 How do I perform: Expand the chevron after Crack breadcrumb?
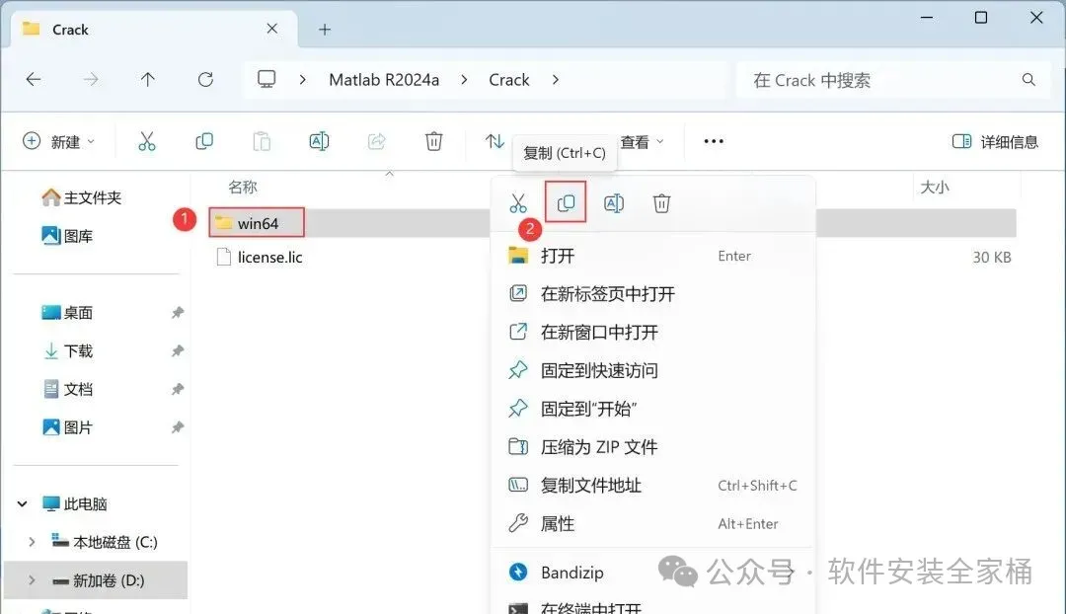click(556, 80)
